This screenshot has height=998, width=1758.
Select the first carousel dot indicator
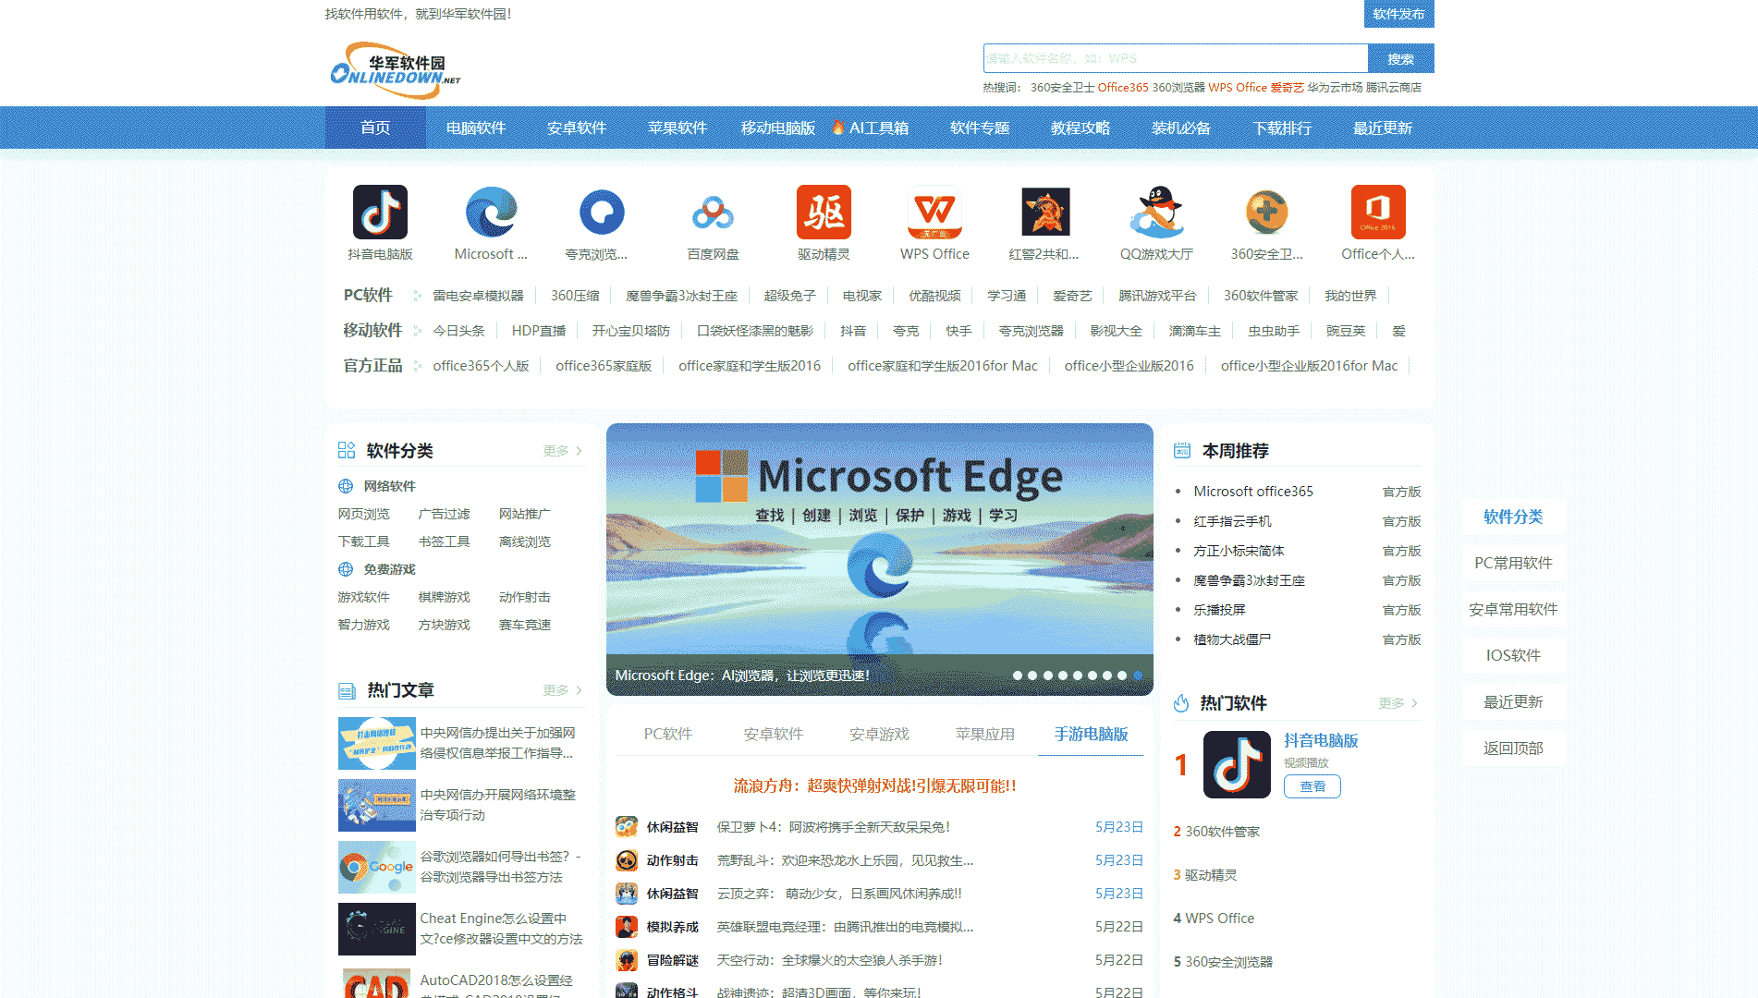tap(1018, 675)
